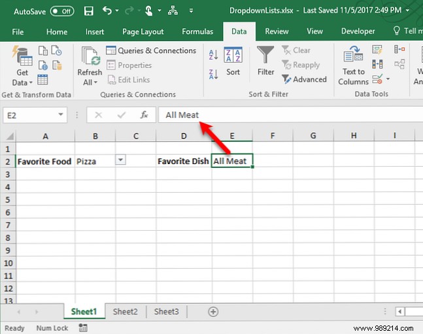Click the Touch/Mouse Mode icon

coord(148,11)
